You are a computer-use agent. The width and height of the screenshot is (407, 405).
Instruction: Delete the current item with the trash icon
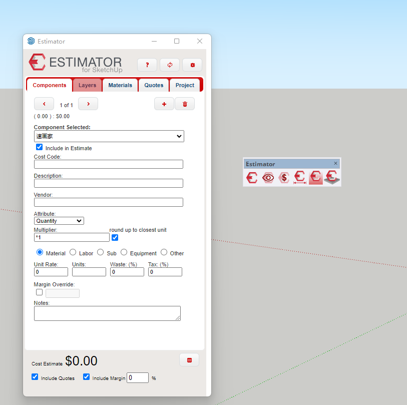click(x=185, y=104)
